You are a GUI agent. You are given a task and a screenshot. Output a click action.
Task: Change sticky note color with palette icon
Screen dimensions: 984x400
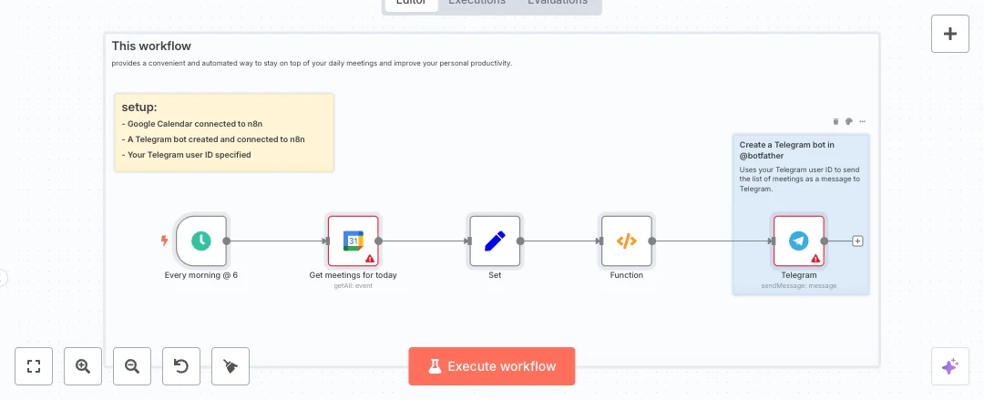point(848,121)
